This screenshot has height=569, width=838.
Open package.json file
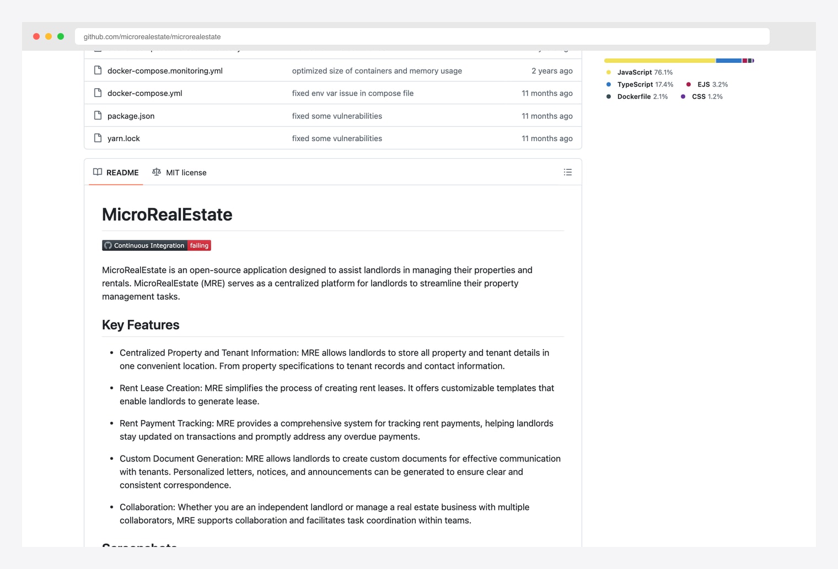[x=131, y=116]
